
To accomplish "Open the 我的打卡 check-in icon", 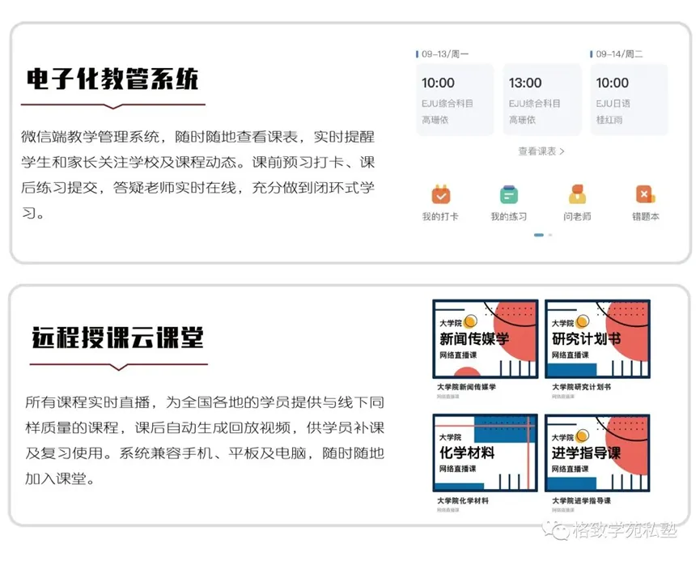I will click(x=440, y=195).
